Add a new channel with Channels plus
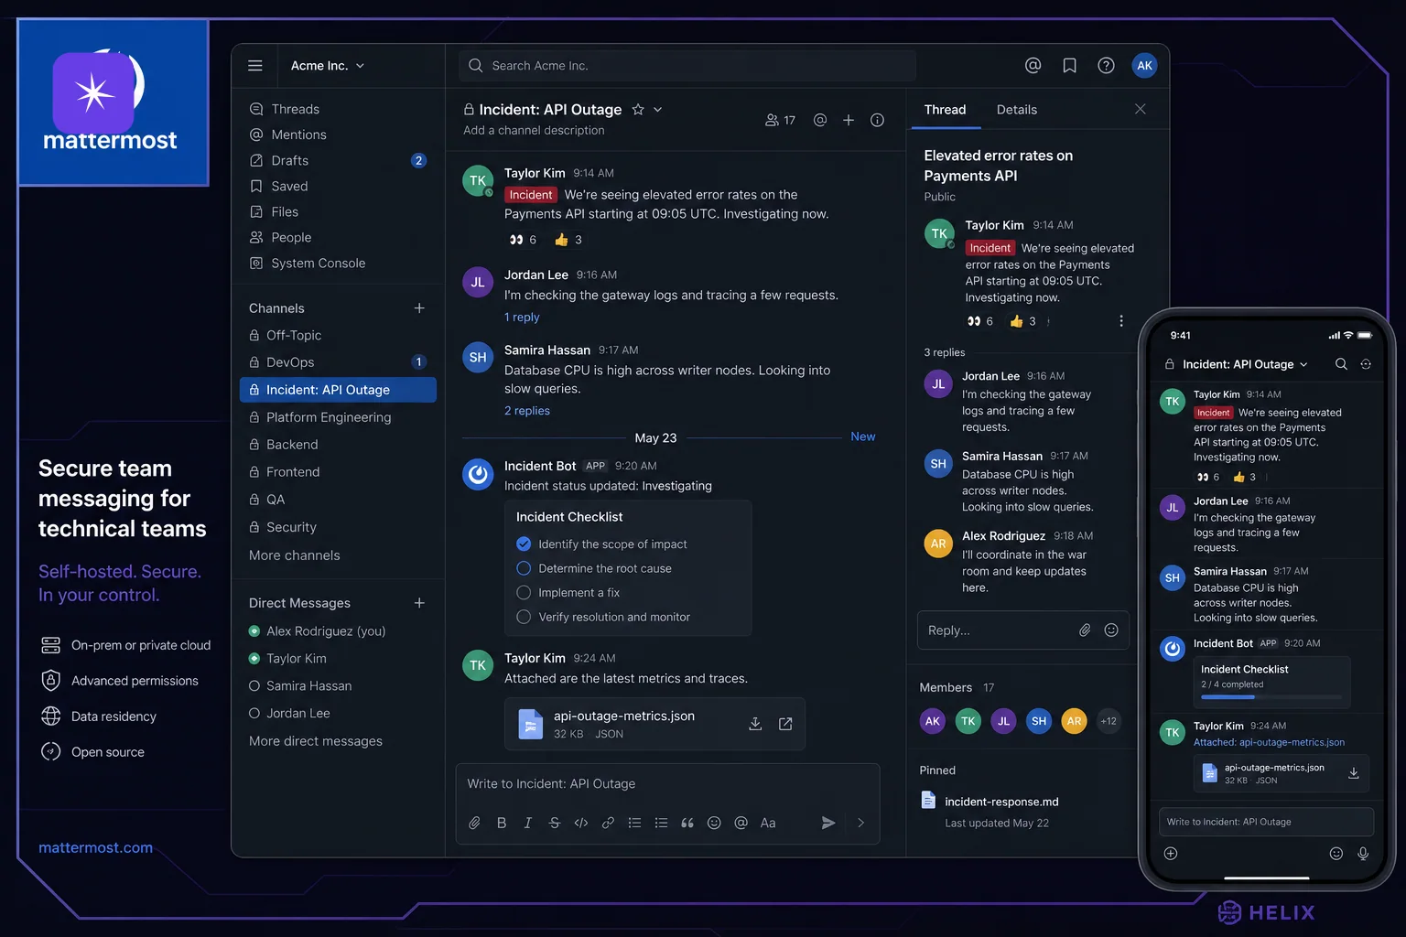Viewport: 1406px width, 937px height. pos(419,308)
